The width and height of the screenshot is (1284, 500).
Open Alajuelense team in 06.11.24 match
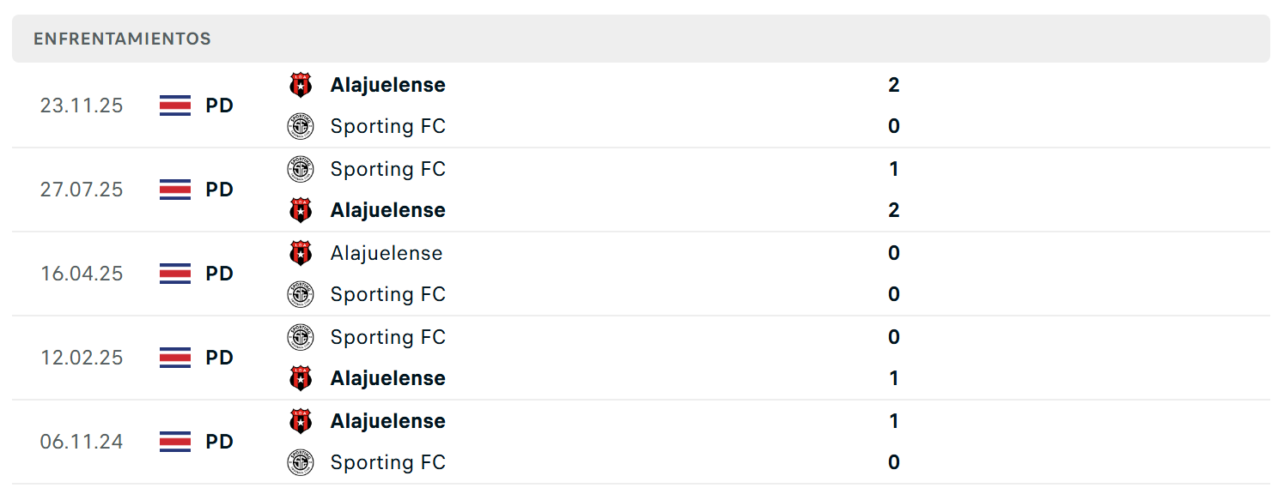388,421
